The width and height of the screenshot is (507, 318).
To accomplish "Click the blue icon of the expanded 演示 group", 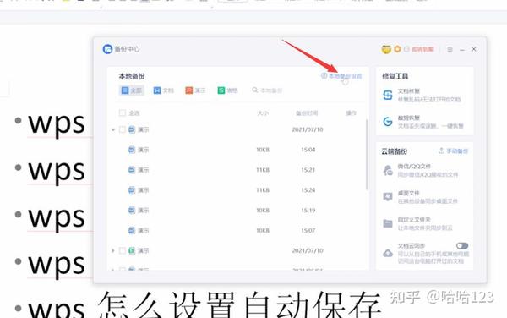I will [132, 129].
